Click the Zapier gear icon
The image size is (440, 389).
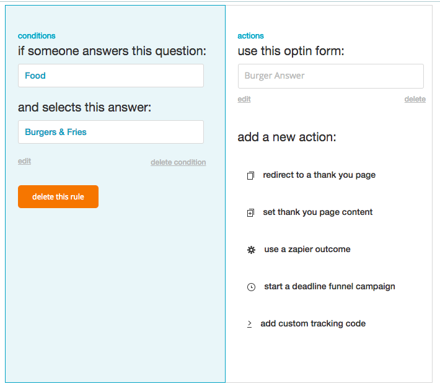point(251,250)
